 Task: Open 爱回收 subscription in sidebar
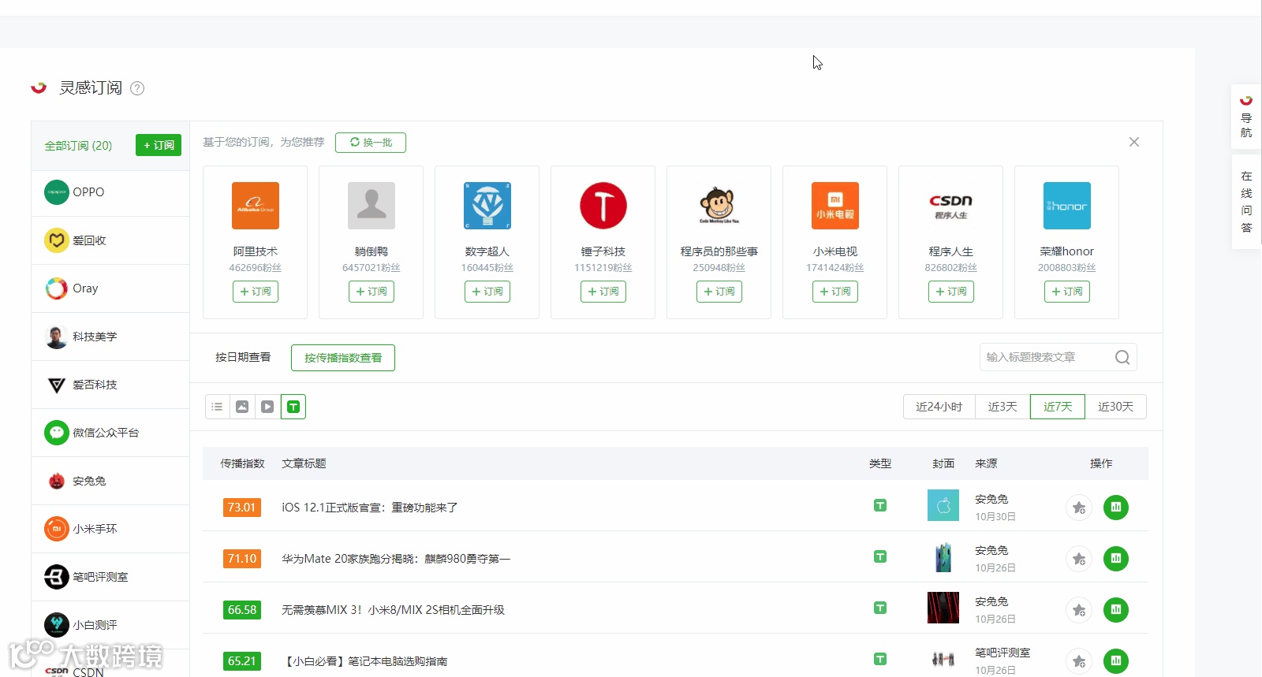(110, 240)
